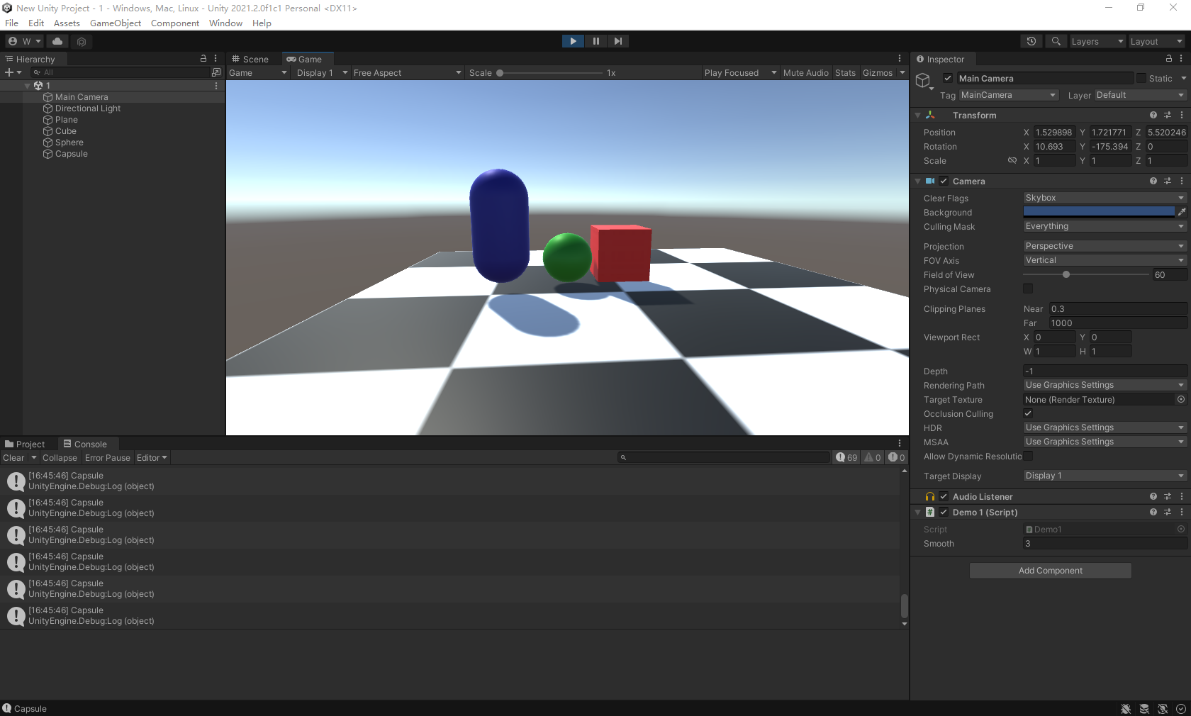Open the Layers dropdown in the toolbar

click(x=1097, y=41)
